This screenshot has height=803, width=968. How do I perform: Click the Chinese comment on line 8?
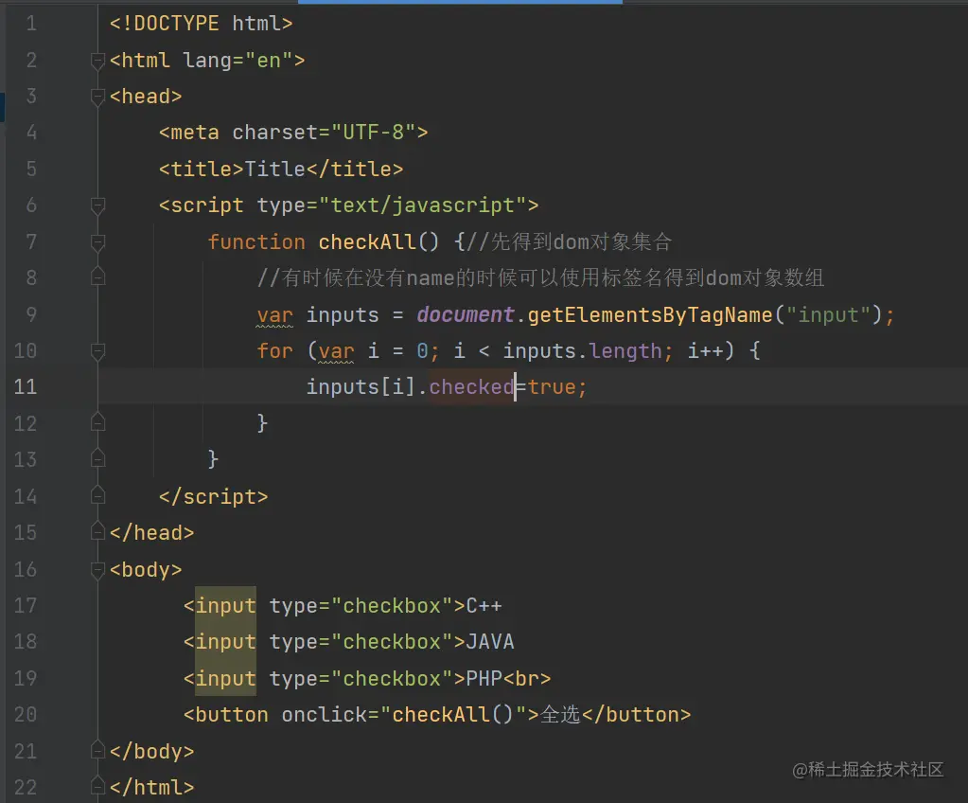541,278
